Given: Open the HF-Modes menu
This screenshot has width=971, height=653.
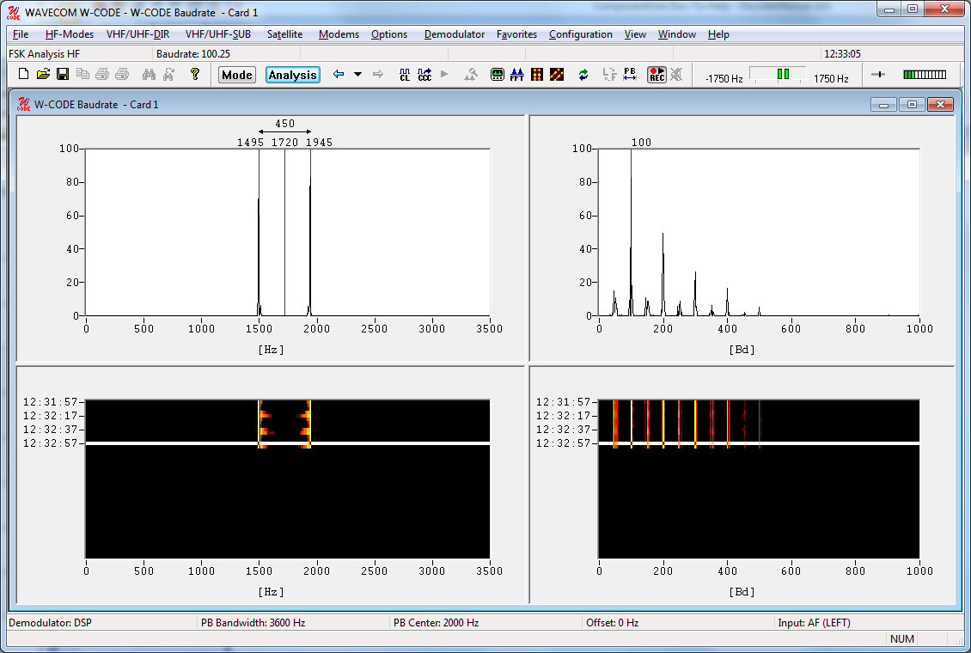Looking at the screenshot, I should pyautogui.click(x=70, y=34).
